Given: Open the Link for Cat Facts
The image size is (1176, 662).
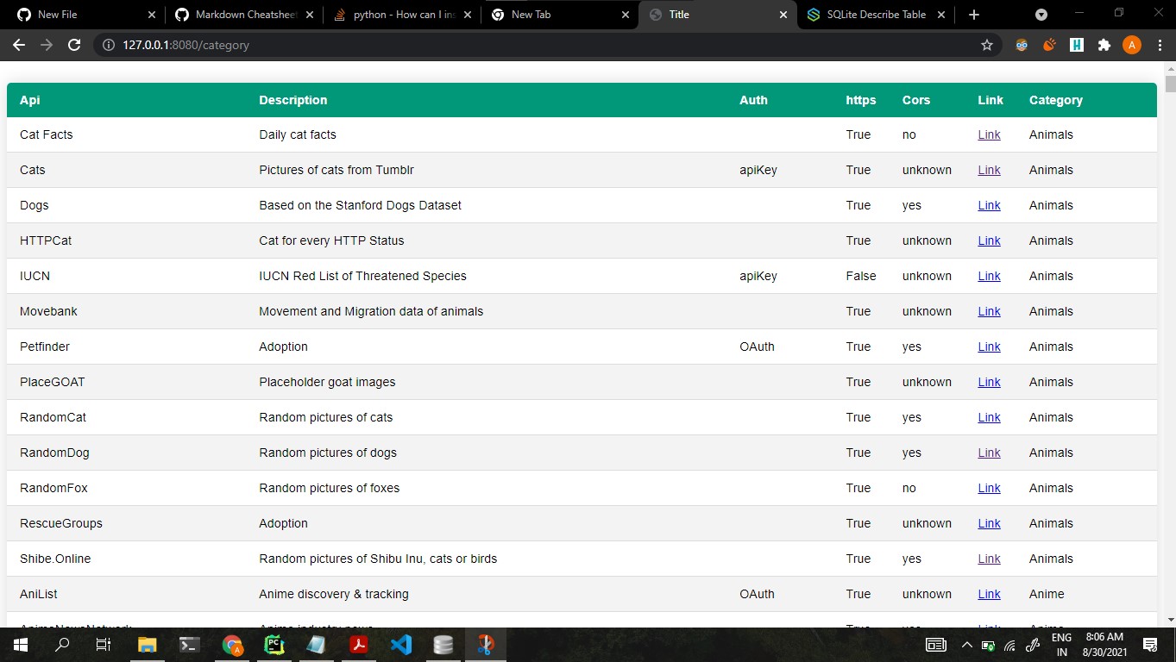Looking at the screenshot, I should coord(989,134).
